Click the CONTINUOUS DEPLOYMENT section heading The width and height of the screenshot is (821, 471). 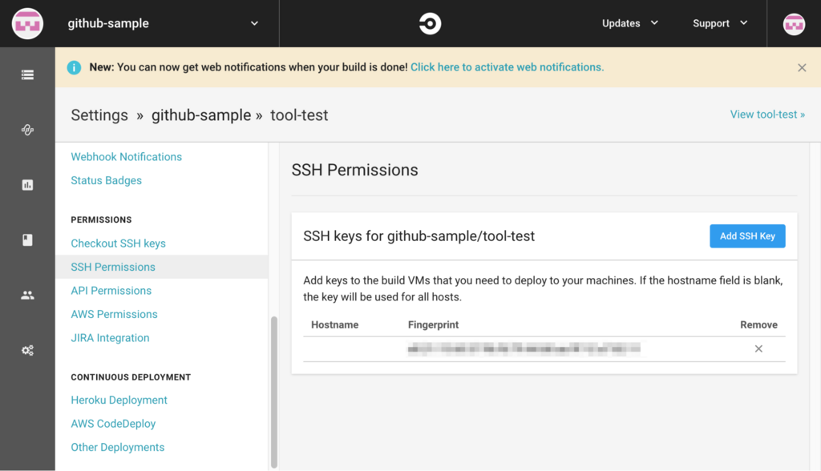[x=131, y=377]
